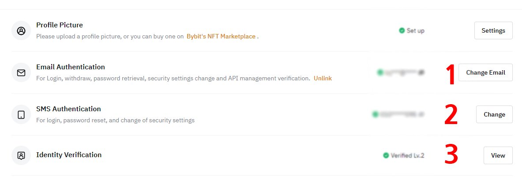
Task: Select the Identity Verification heading
Action: (x=69, y=155)
